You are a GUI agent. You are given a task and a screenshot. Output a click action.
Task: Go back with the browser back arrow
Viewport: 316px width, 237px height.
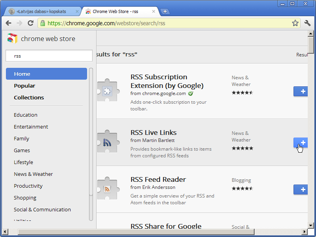click(8, 23)
